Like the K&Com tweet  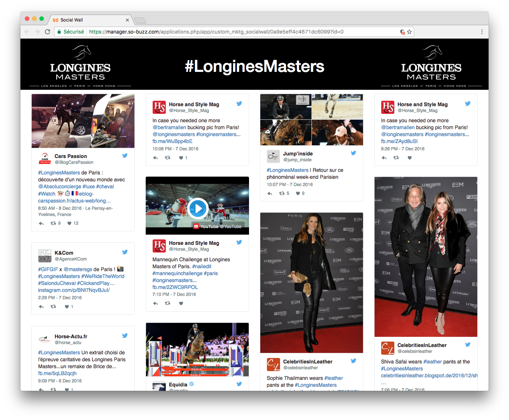pyautogui.click(x=67, y=307)
